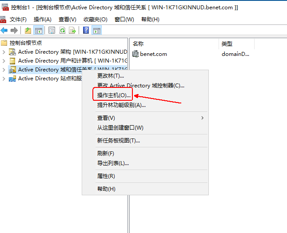Select Active Directory 用户和计算机 tree label

[73, 61]
